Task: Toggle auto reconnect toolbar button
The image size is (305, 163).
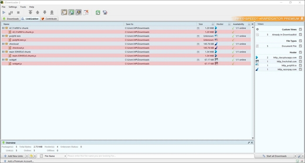Action: click(x=71, y=13)
